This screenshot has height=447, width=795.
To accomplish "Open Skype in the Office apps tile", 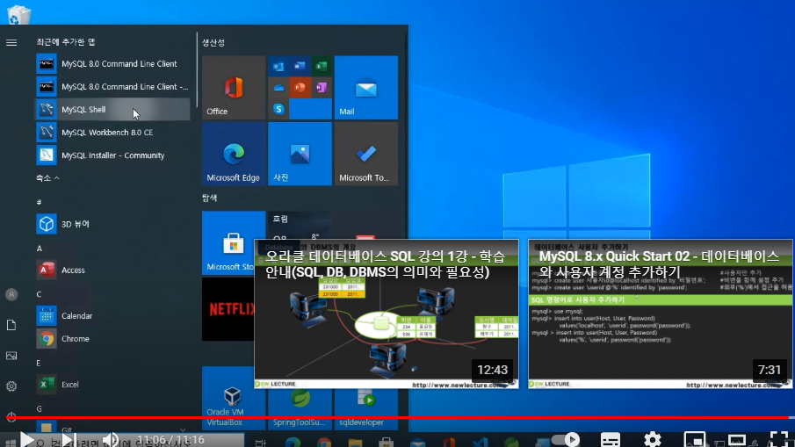I will [278, 109].
